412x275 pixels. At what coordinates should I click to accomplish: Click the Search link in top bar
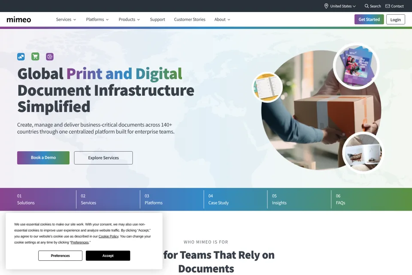coord(373,6)
